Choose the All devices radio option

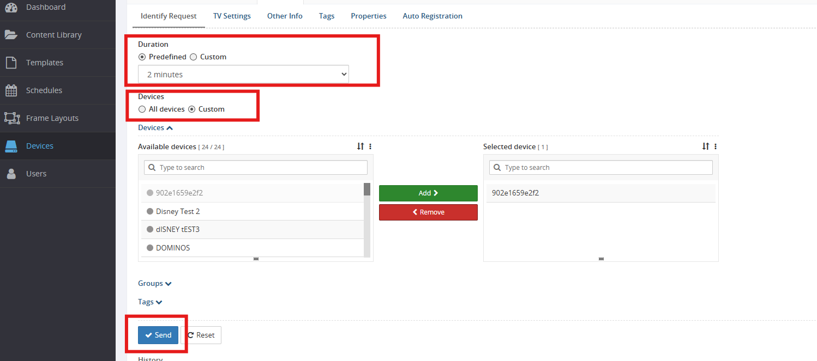[142, 109]
